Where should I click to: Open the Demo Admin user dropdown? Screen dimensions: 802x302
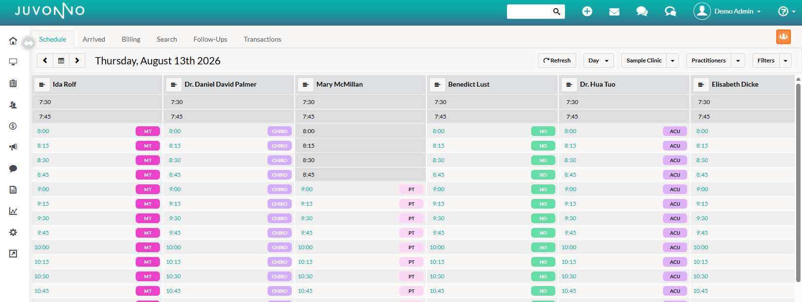727,11
